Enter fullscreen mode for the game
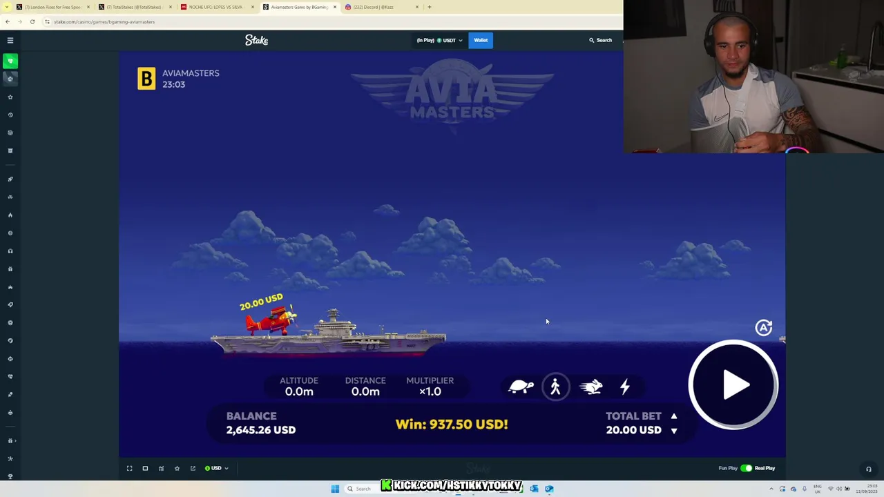 [x=129, y=468]
